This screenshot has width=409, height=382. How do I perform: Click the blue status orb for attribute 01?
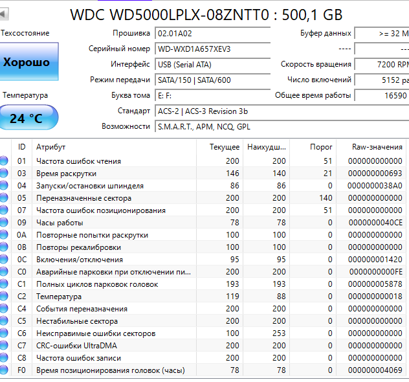coord(5,161)
